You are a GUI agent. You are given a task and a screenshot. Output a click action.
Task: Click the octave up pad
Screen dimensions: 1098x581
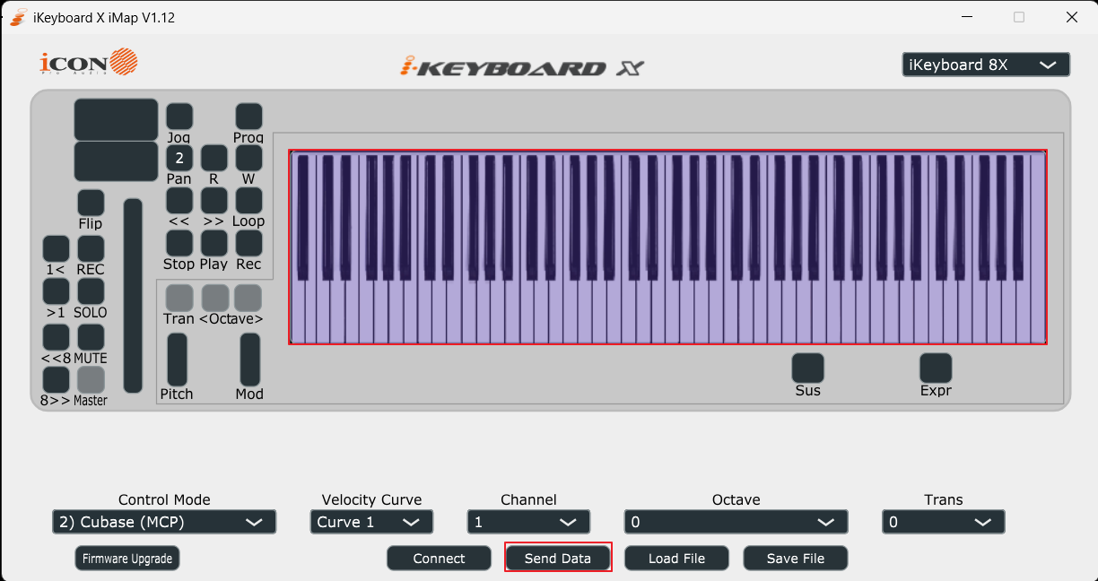[x=248, y=298]
